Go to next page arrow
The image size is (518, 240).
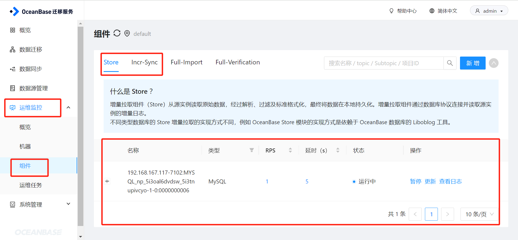[x=448, y=214]
